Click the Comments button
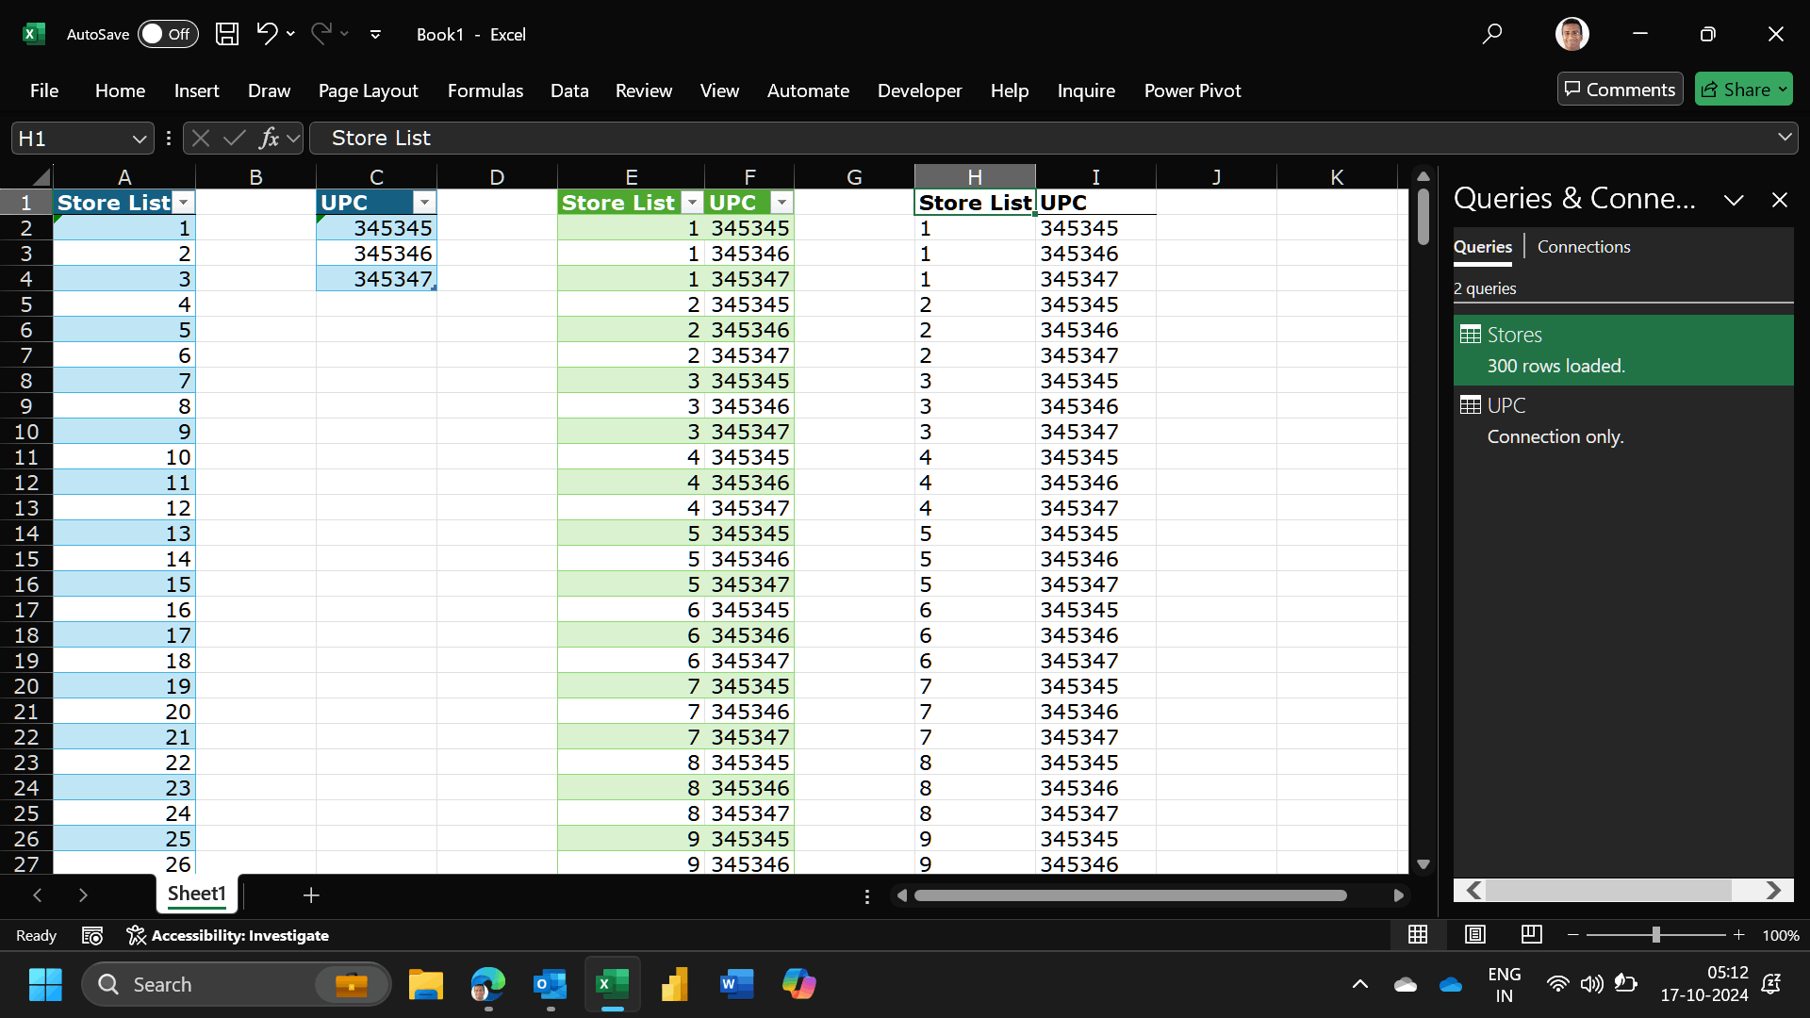The width and height of the screenshot is (1810, 1018). (x=1619, y=90)
